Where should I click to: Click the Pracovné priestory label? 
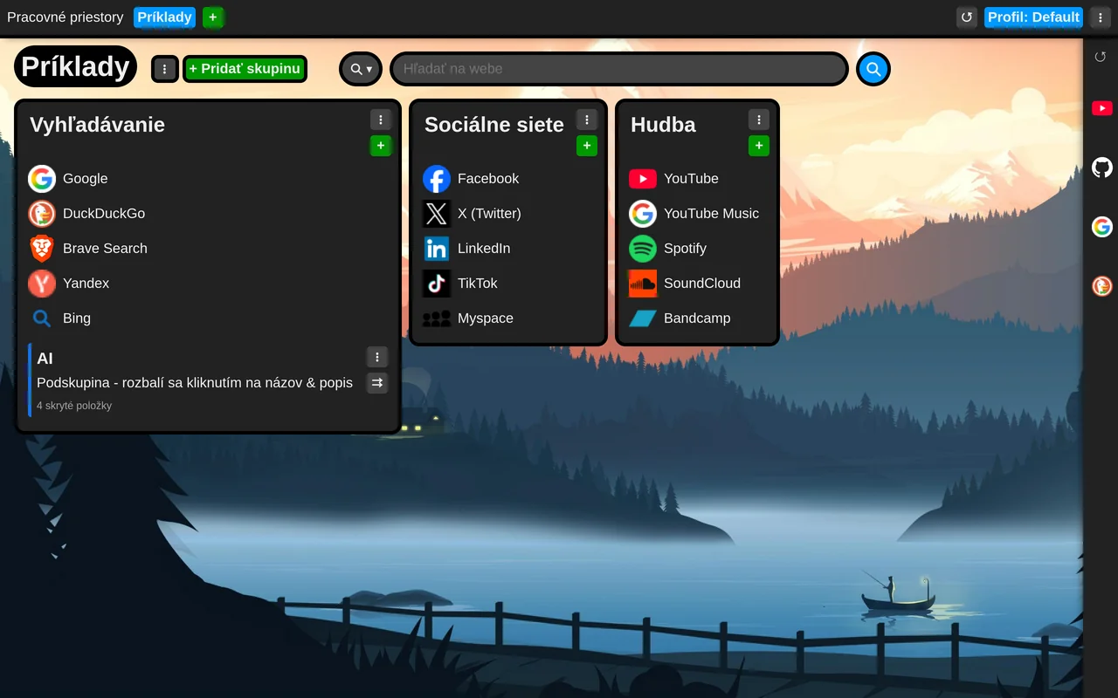coord(66,17)
